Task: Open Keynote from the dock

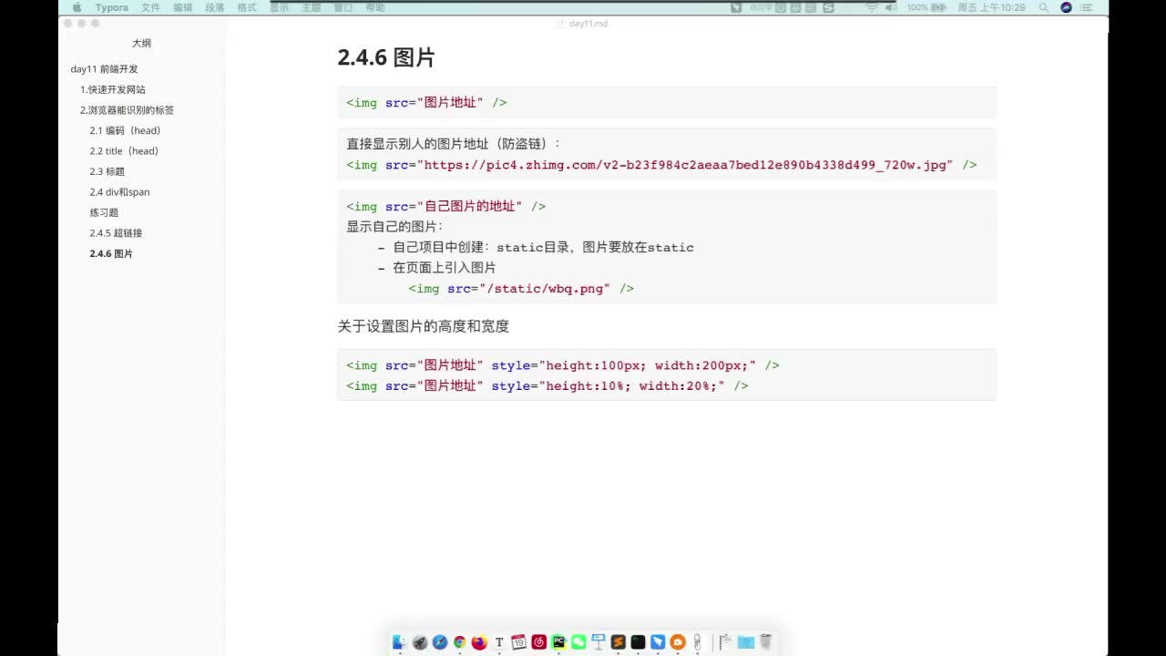Action: point(598,642)
